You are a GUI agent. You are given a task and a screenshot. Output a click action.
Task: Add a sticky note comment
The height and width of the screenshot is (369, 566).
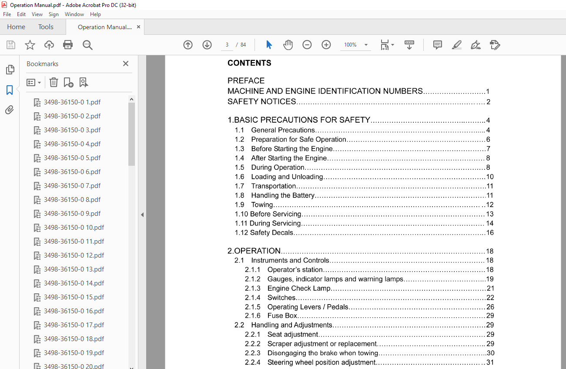pos(438,45)
